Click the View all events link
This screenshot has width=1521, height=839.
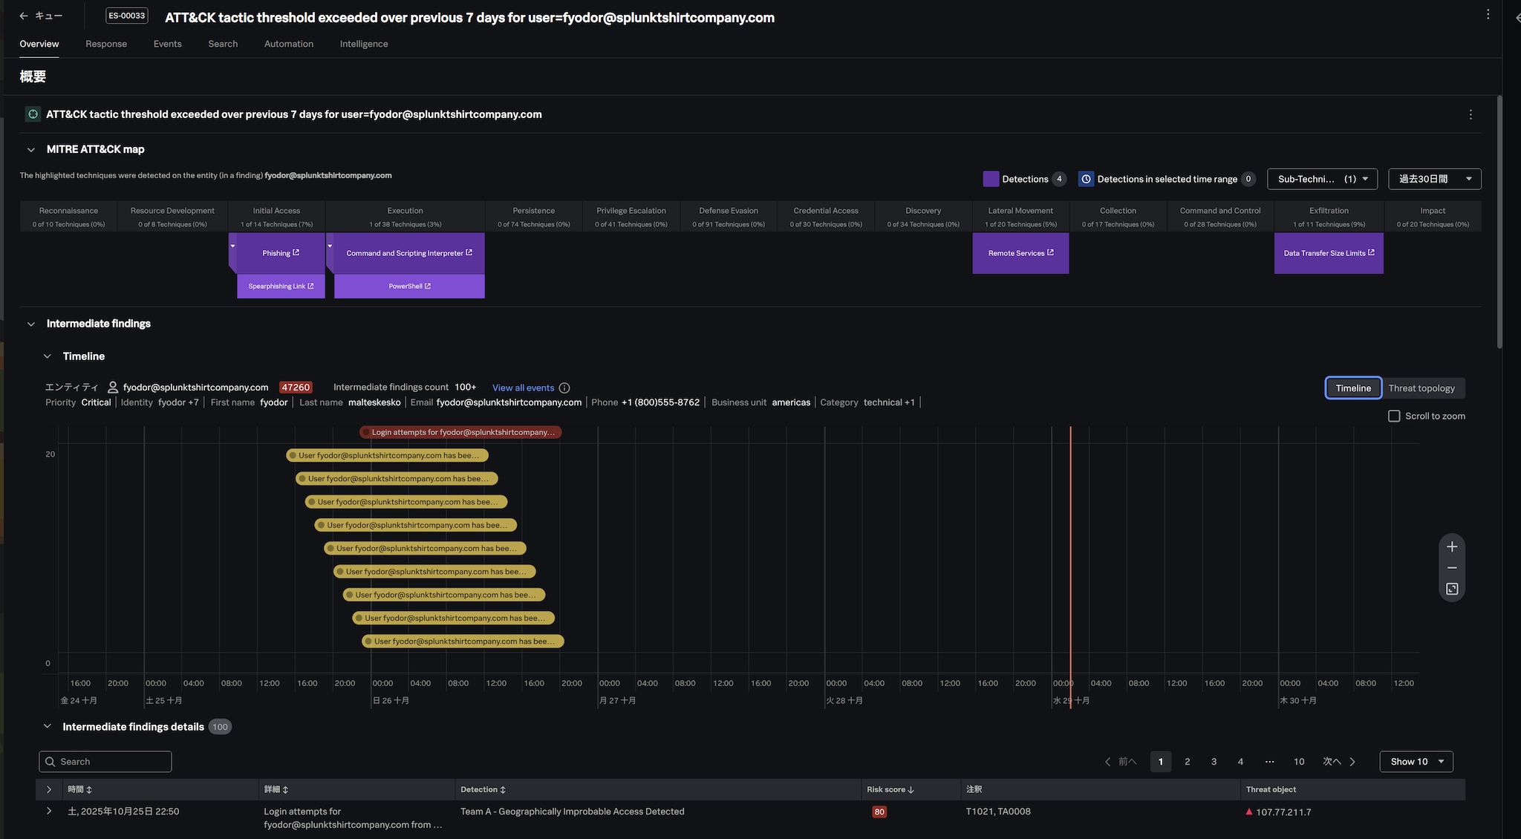523,388
